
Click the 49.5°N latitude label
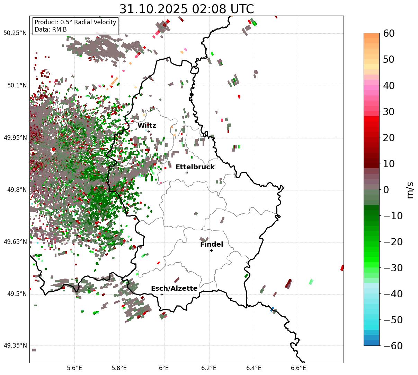coord(17,294)
